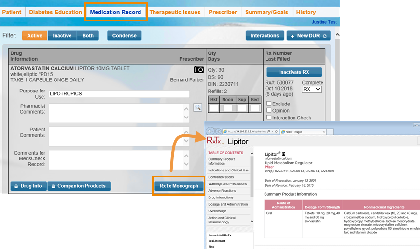Go to Adverse Reactions section
Screen dimensions: 420x249
[x=222, y=191]
